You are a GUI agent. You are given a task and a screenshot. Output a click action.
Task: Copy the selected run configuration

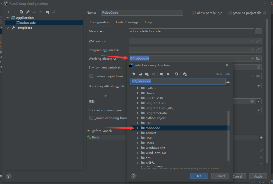(x=21, y=12)
